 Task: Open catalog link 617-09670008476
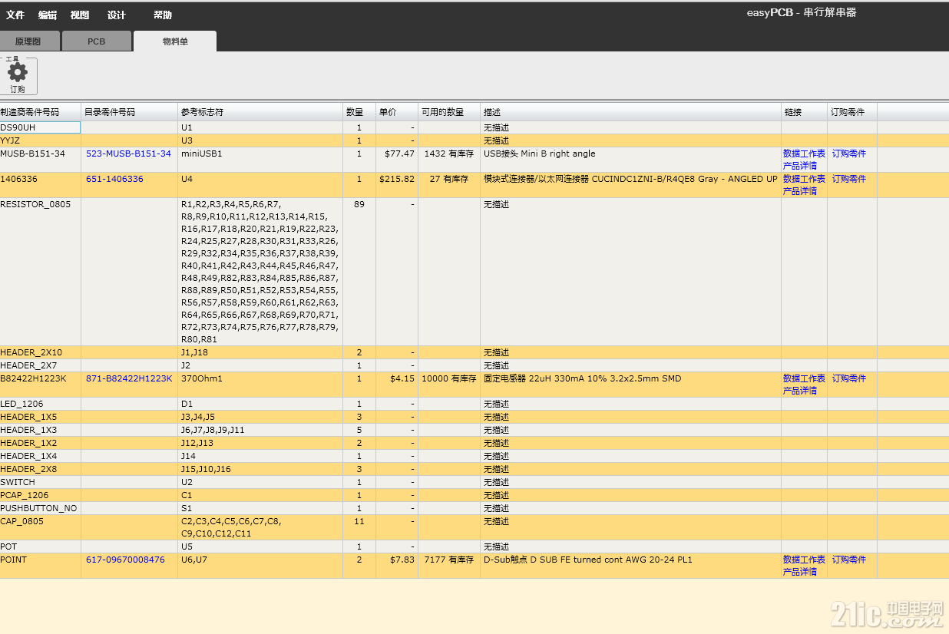[125, 560]
